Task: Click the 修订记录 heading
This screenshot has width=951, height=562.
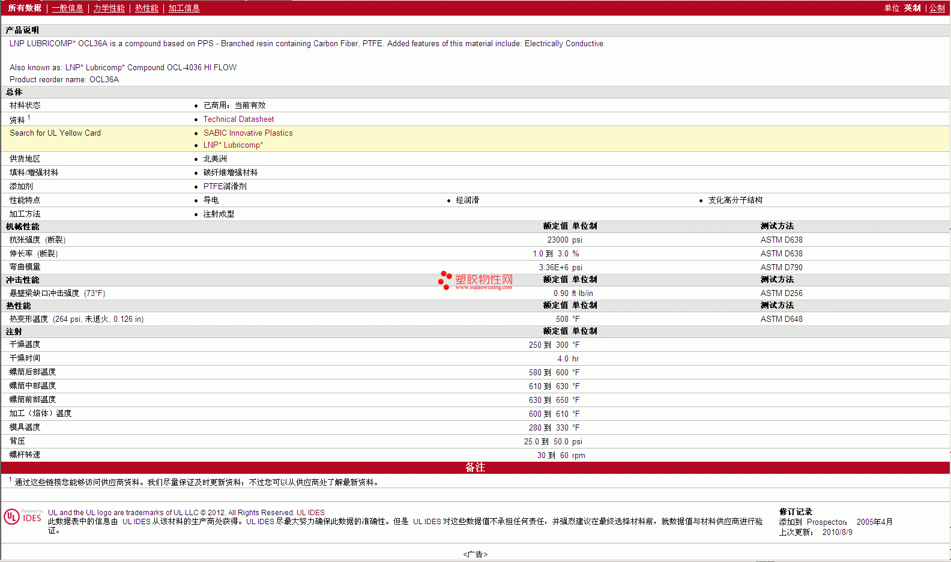Action: click(x=796, y=512)
